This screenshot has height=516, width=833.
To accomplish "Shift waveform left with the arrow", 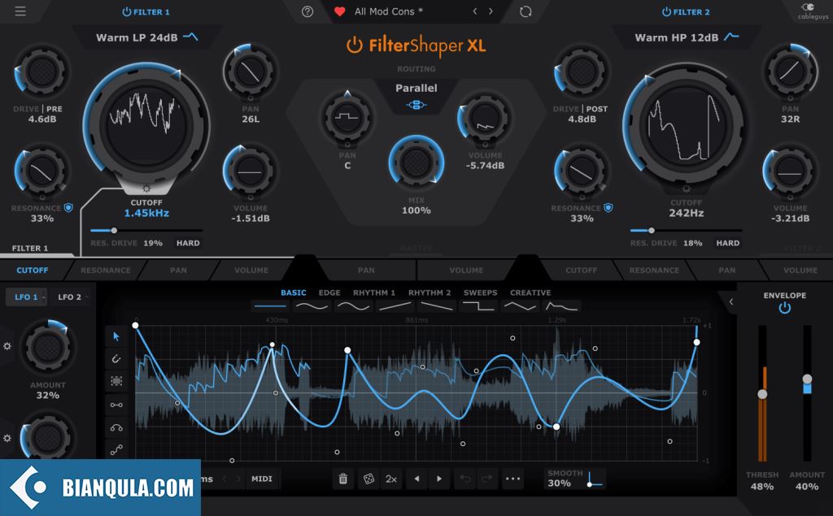I will point(416,479).
